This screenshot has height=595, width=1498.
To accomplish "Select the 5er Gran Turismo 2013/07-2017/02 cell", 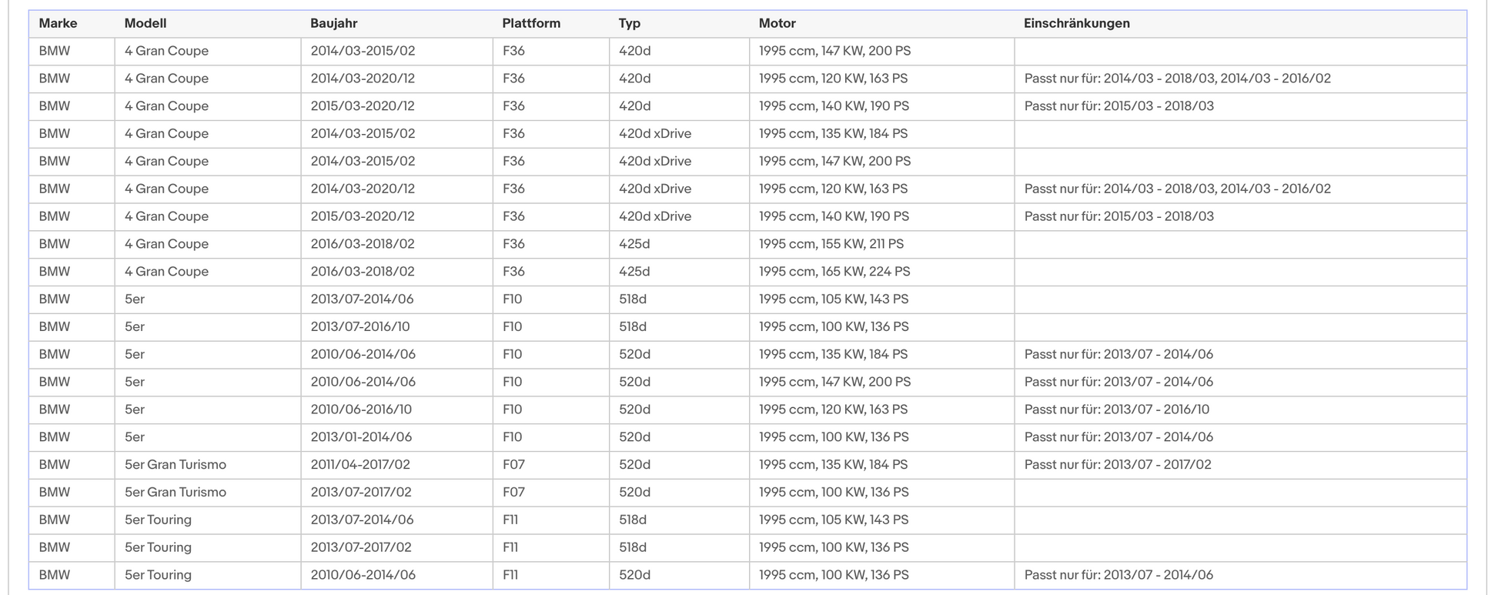I will tap(360, 493).
